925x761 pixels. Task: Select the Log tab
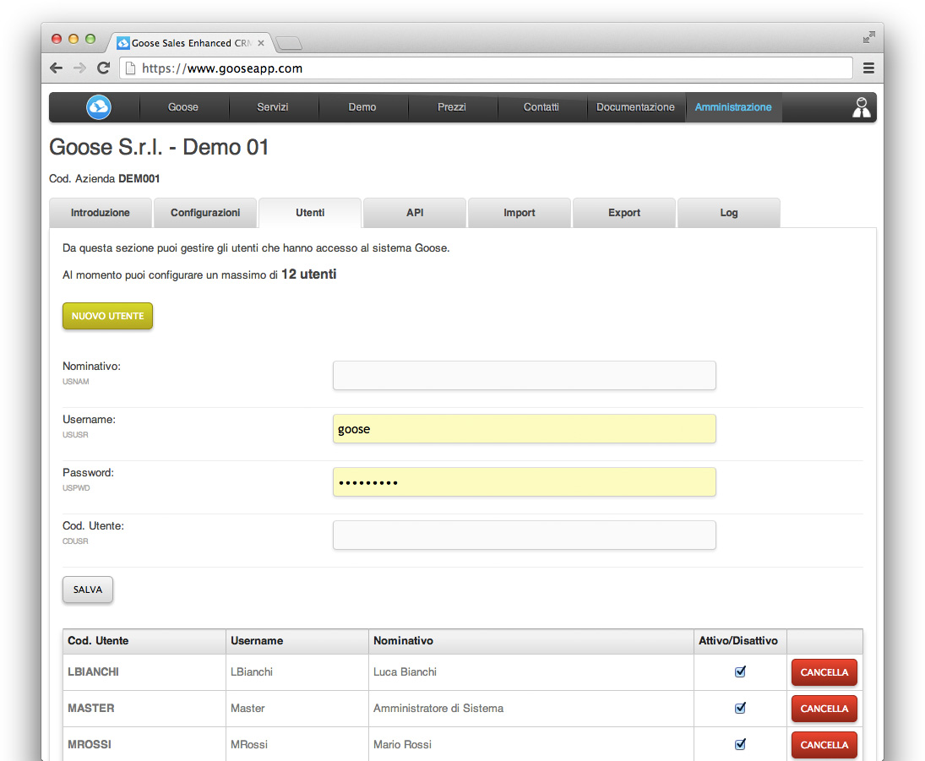point(728,213)
